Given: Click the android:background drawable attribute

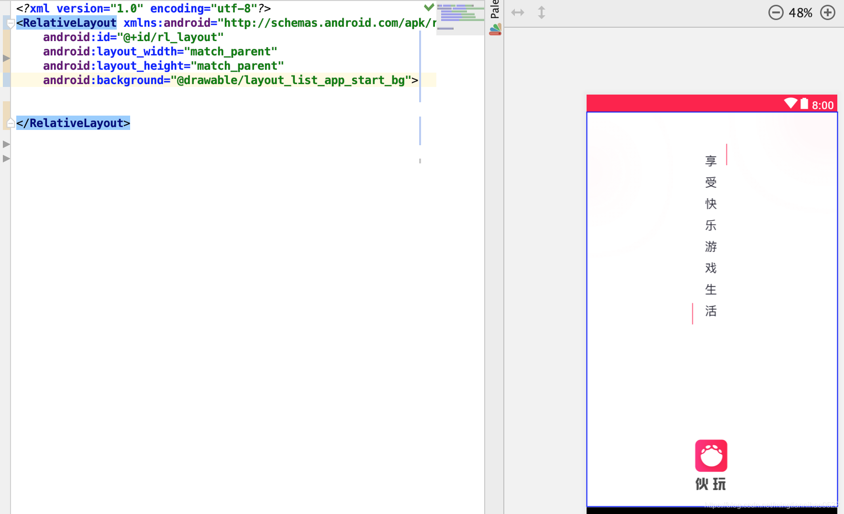Looking at the screenshot, I should tap(227, 80).
